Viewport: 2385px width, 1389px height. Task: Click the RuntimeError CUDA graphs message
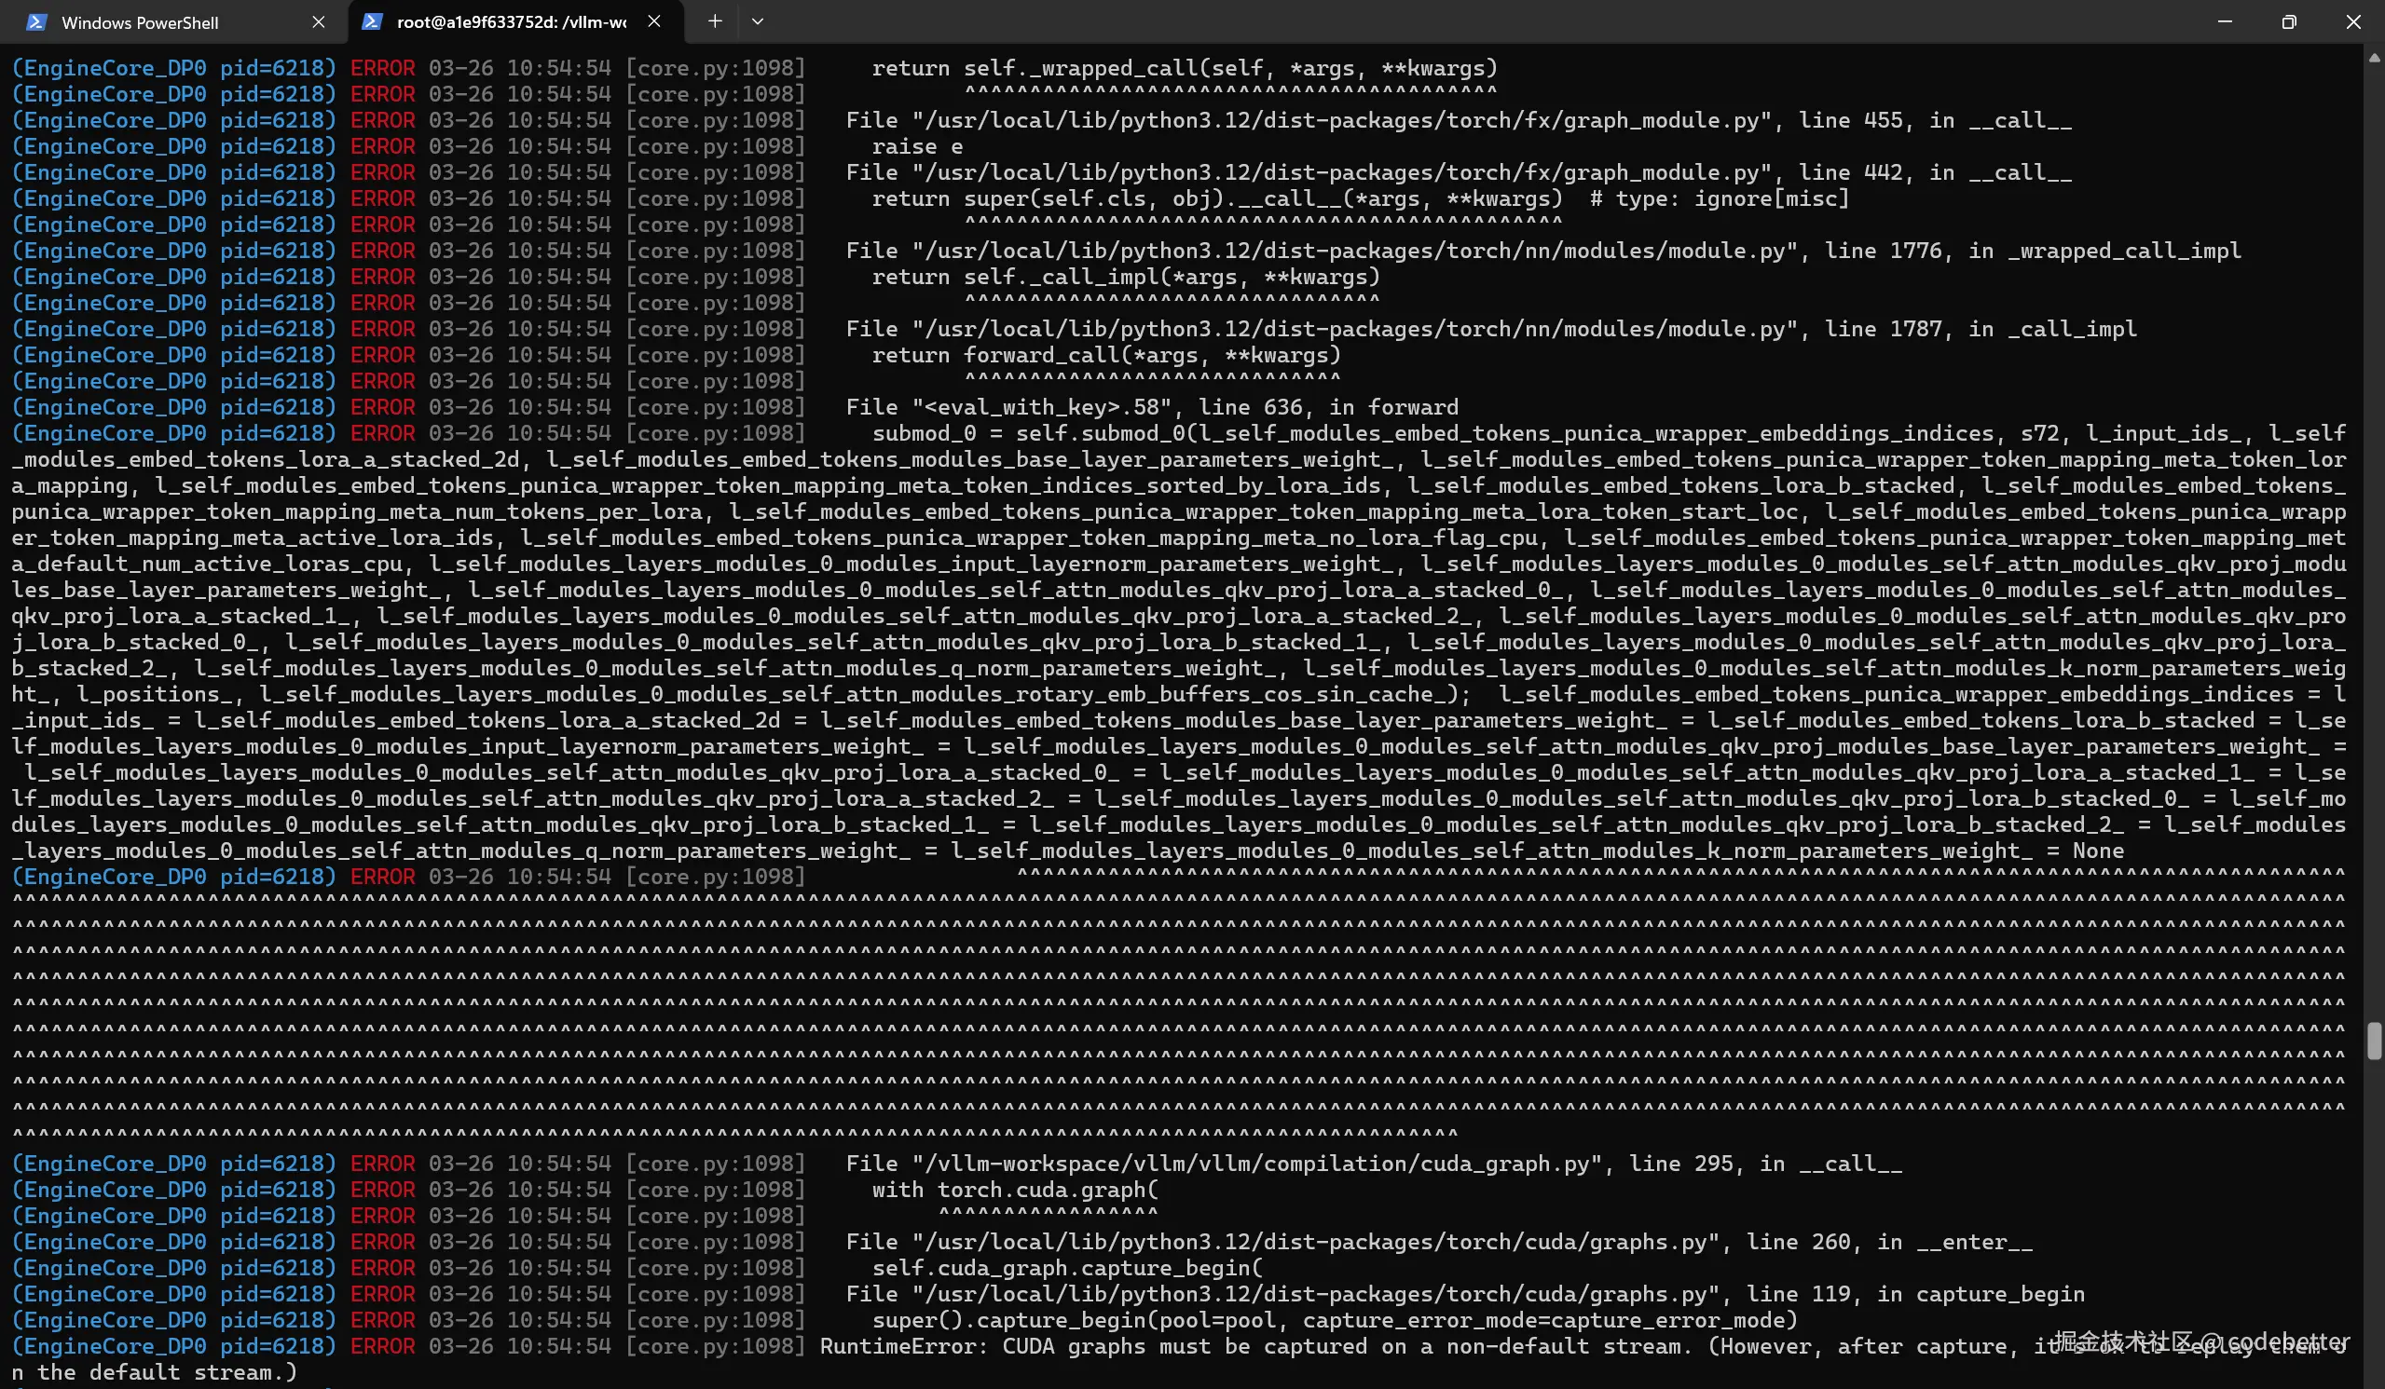coord(1249,1346)
